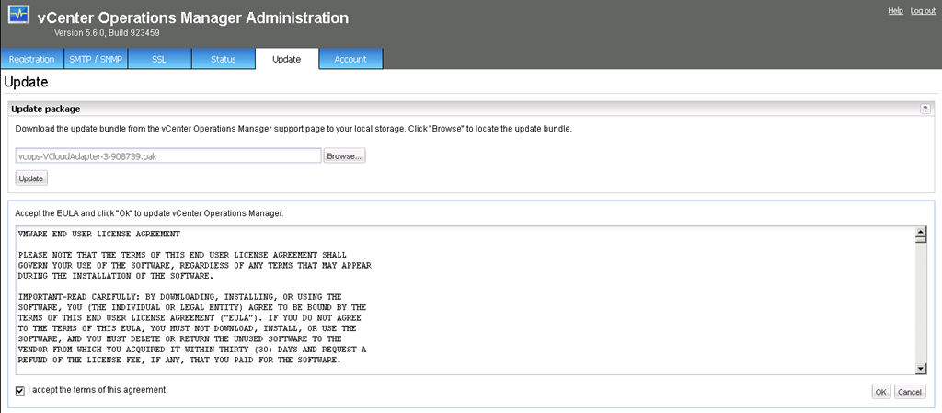Click the EULA scrollbar up arrow
942x413 pixels.
[921, 234]
